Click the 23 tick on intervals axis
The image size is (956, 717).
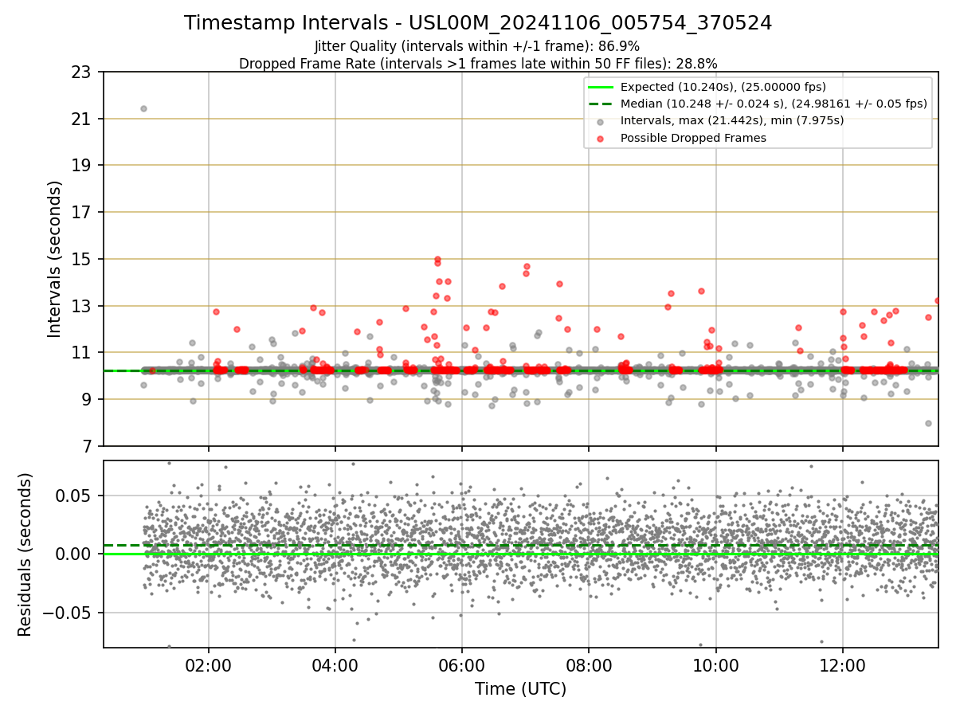click(82, 72)
